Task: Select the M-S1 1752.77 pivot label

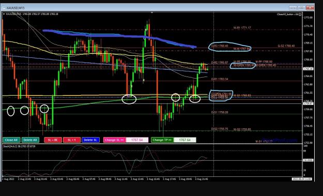Action: (264, 142)
